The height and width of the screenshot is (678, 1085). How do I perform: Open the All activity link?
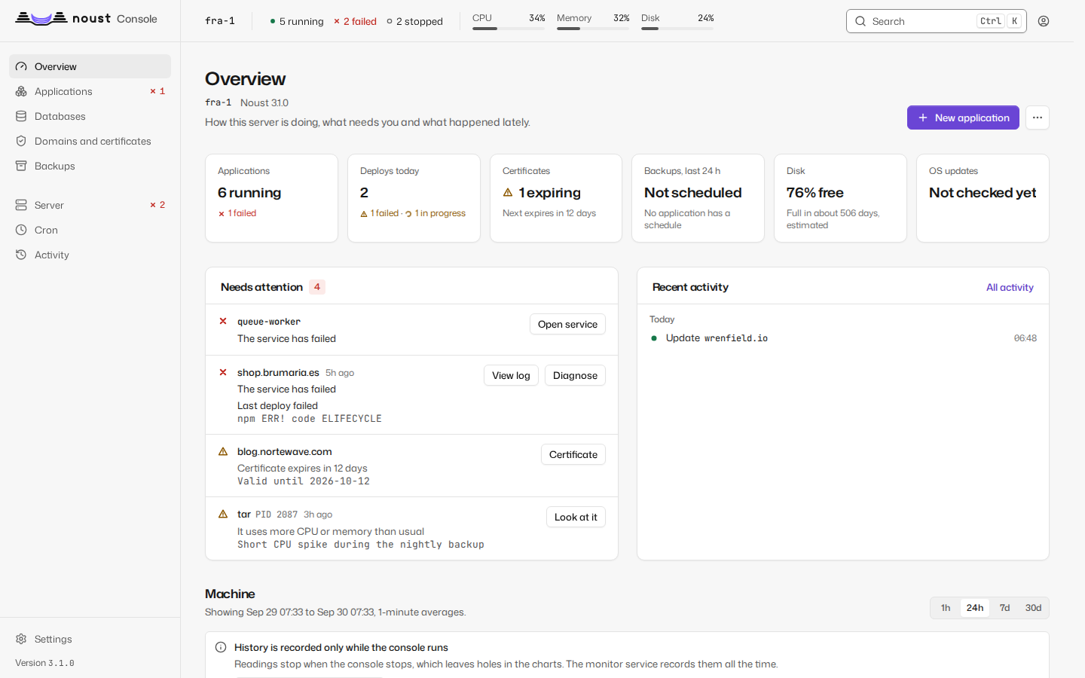tap(1010, 287)
